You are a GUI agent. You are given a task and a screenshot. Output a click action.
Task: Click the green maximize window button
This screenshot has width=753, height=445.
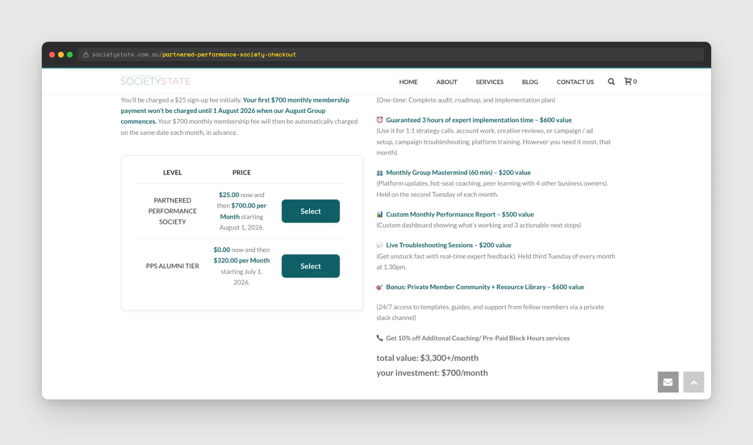70,54
